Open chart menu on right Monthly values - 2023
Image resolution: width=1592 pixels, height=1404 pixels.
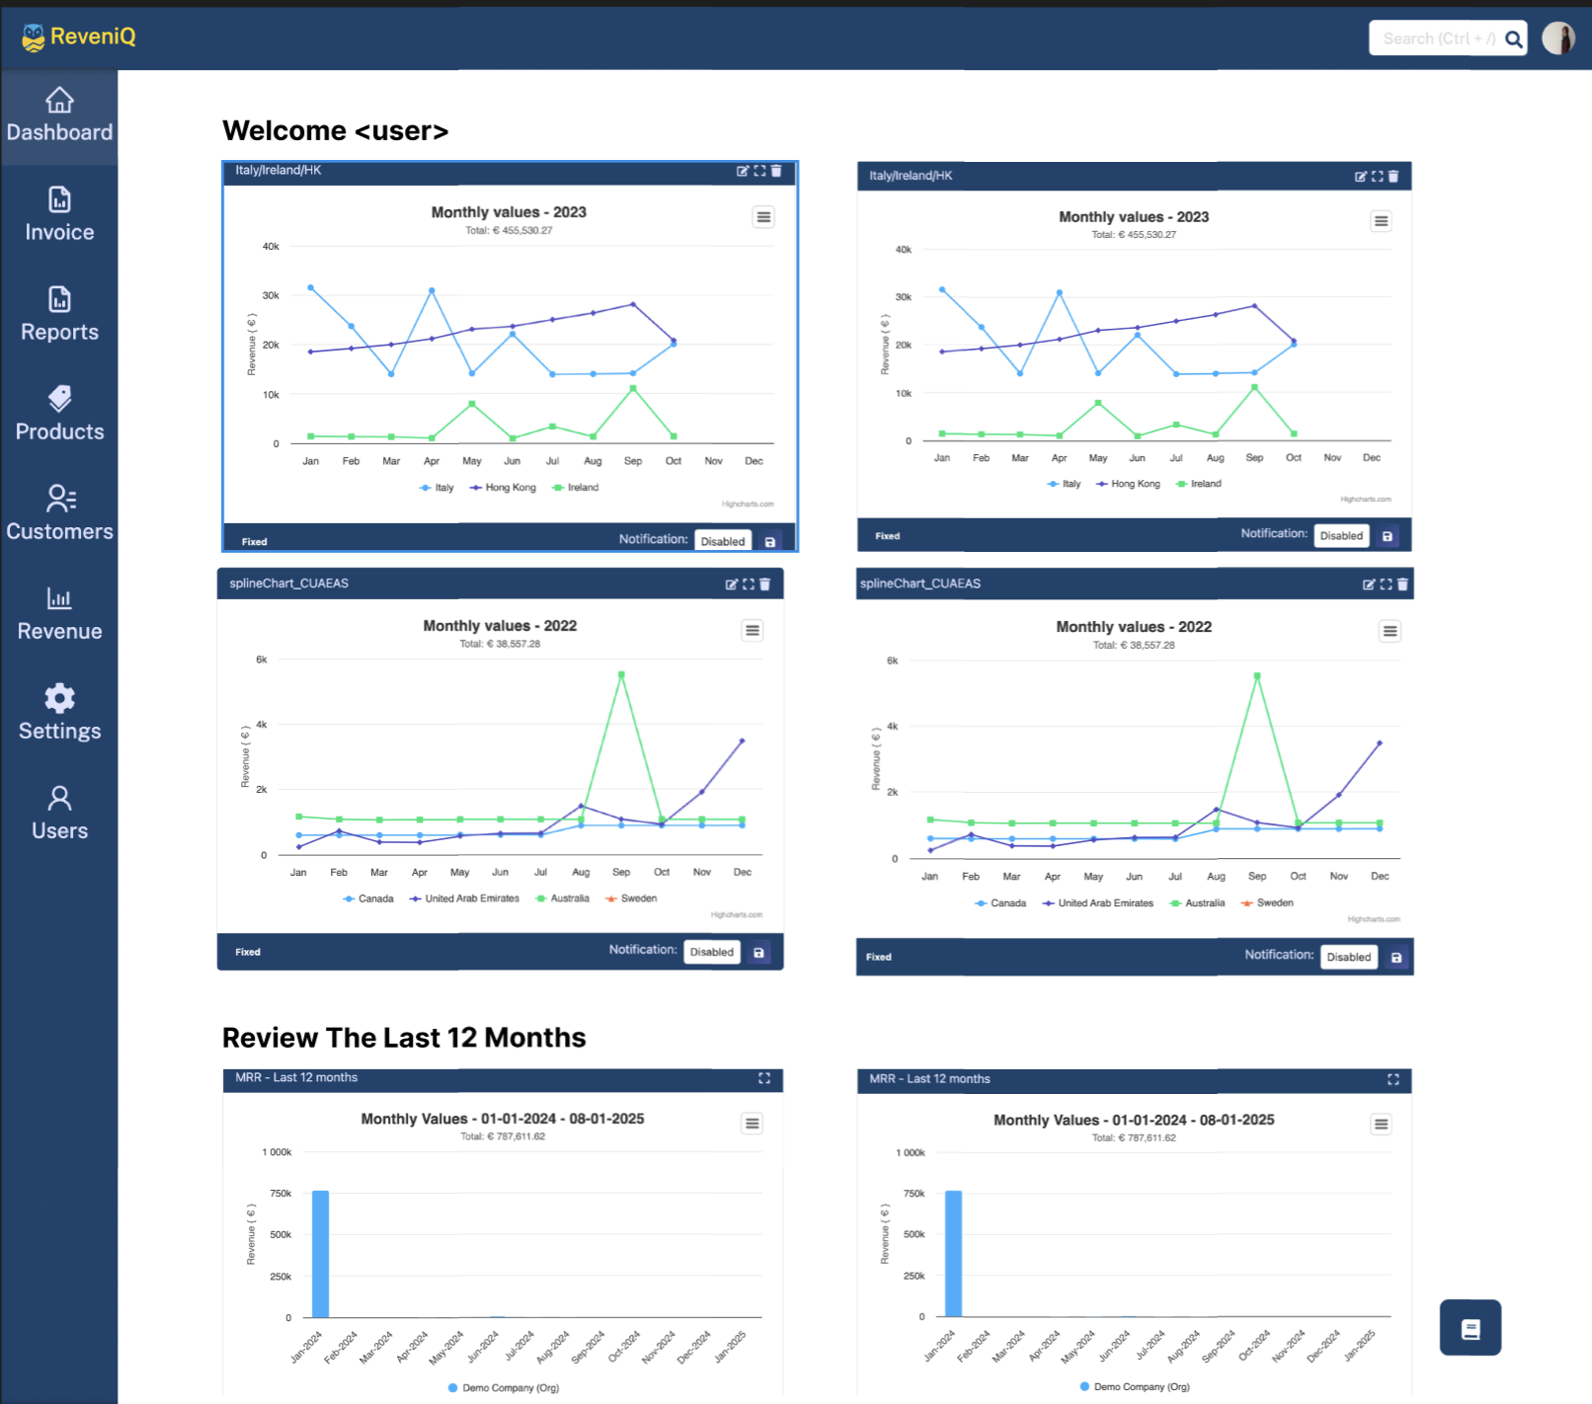pos(1382,221)
